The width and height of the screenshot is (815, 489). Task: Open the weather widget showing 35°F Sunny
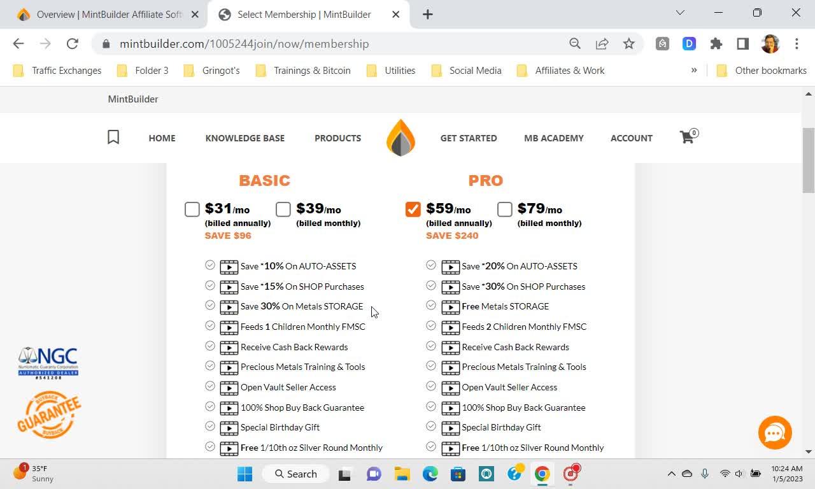(x=33, y=473)
